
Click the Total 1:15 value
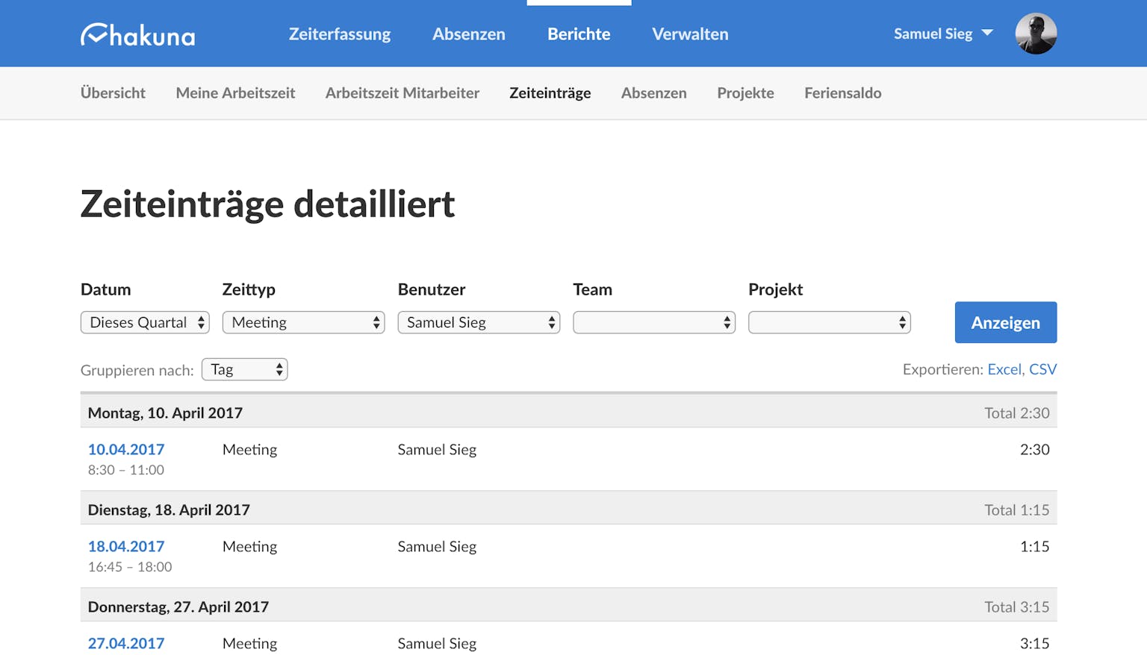click(1017, 510)
